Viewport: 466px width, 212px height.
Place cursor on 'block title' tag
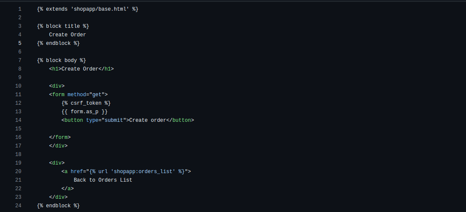point(63,26)
